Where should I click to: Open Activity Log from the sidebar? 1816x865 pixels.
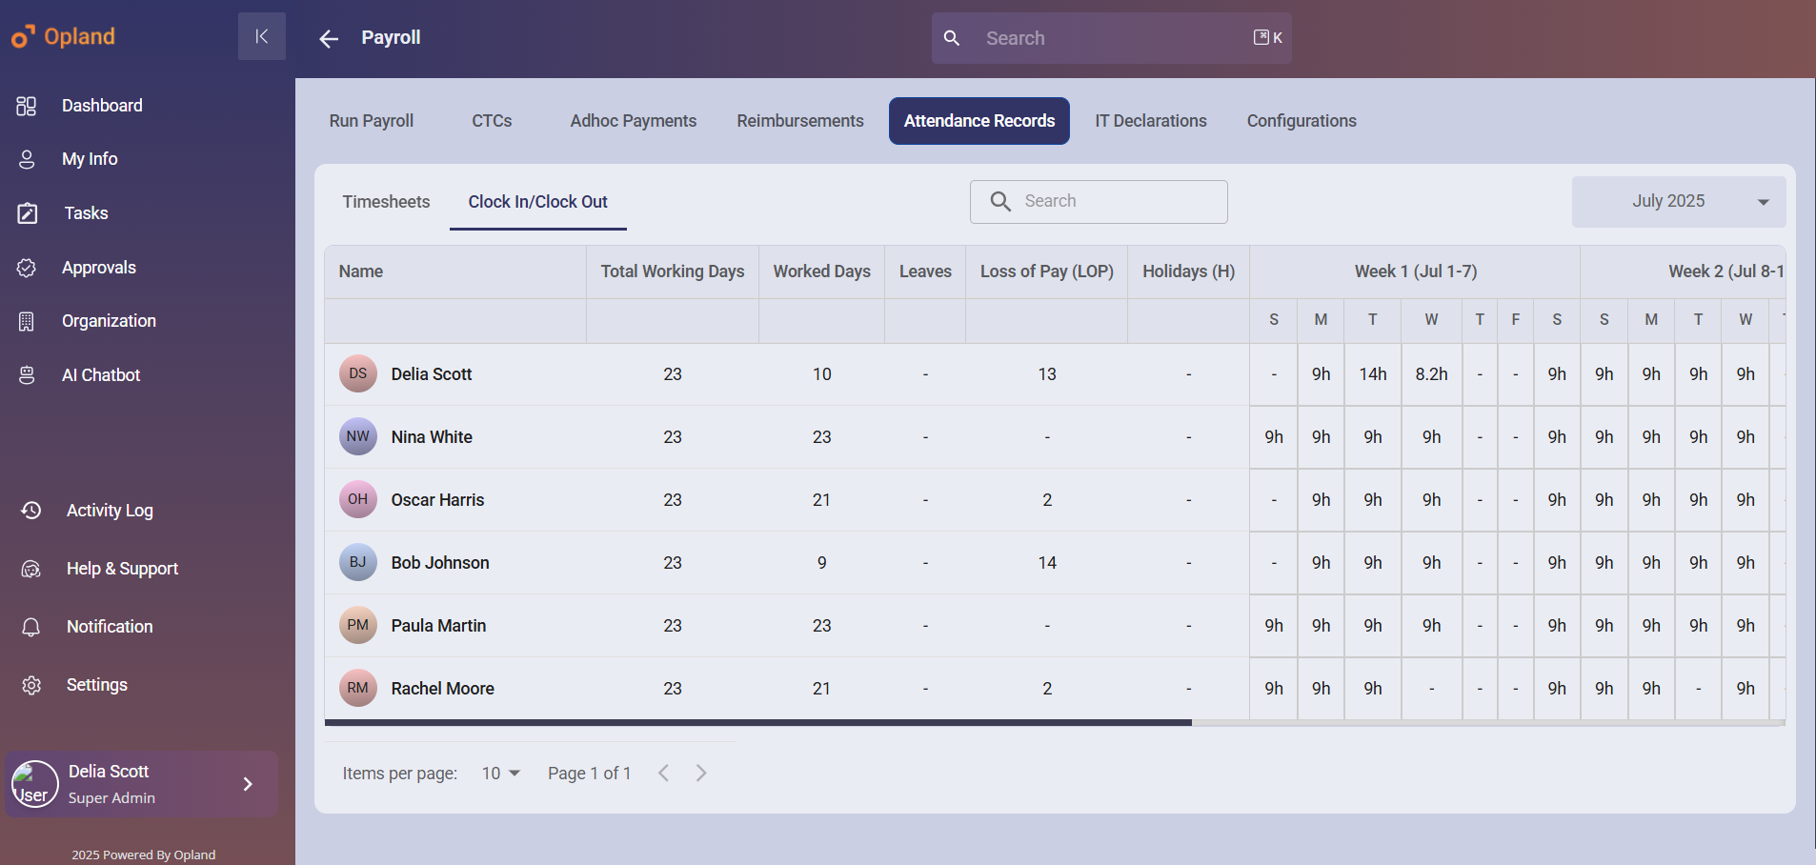coord(110,511)
